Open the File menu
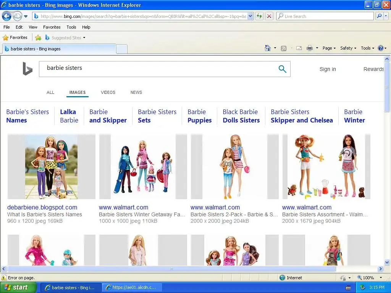Screen dimensions: 391x293 pyautogui.click(x=7, y=27)
